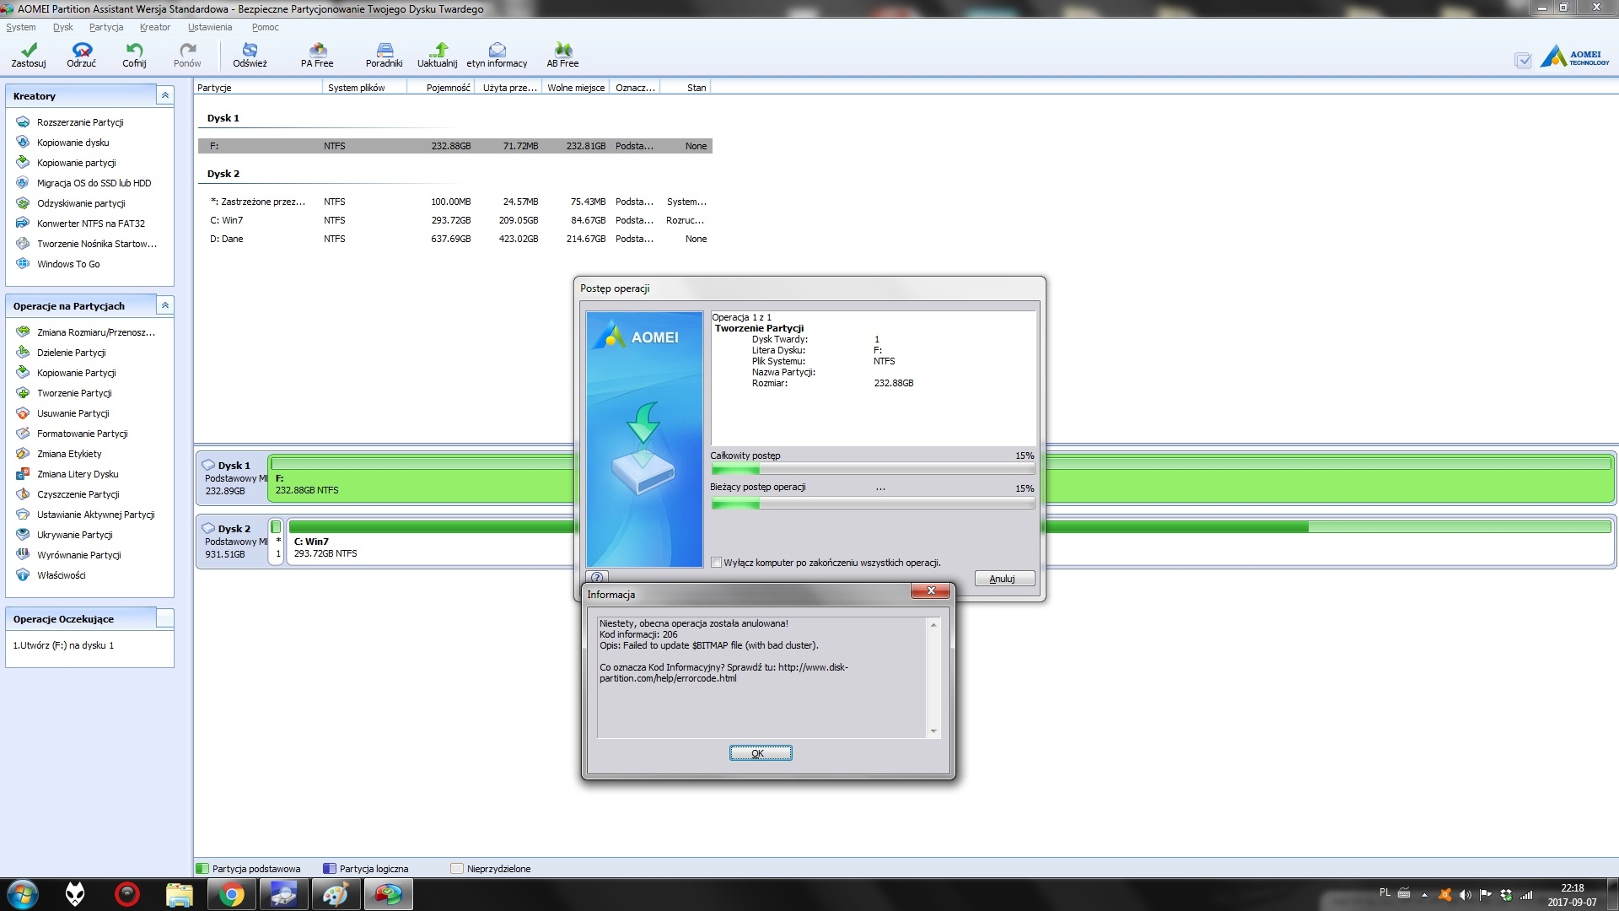Open the Pomoc menu

265,27
